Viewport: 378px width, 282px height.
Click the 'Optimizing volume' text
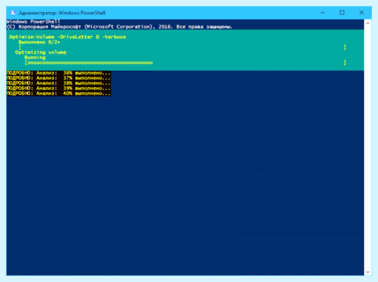click(x=40, y=52)
